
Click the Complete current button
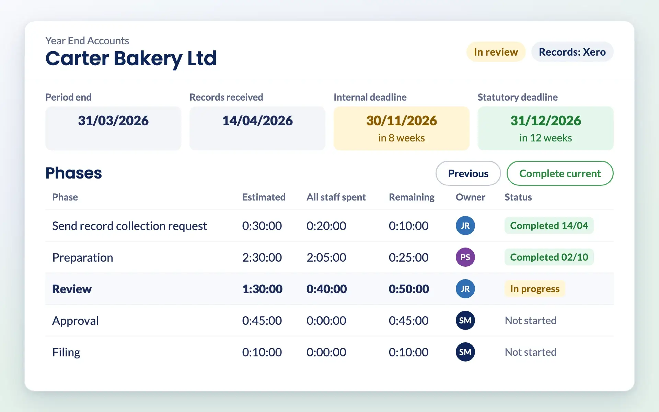click(x=560, y=173)
